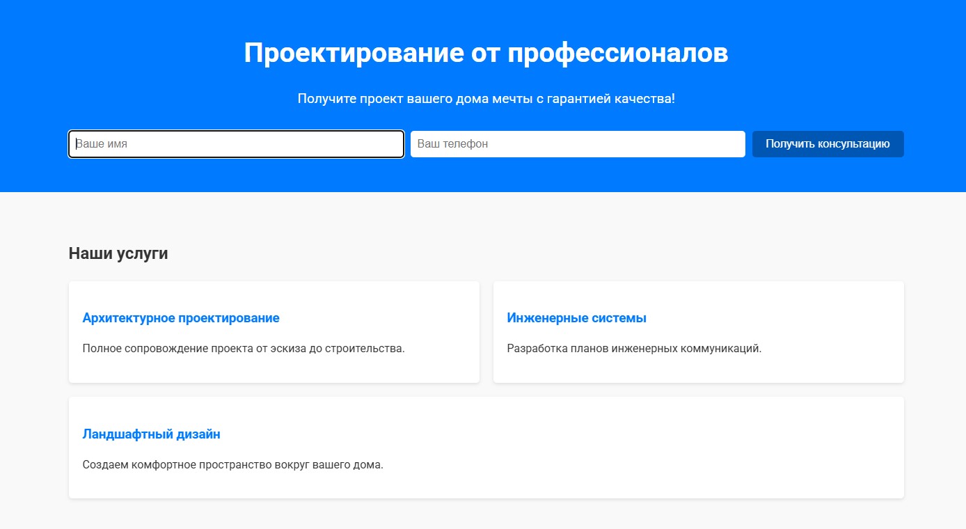Screen dimensions: 966x529
Task: Click the "Проектирование от профессионалов" main heading
Action: 486,54
